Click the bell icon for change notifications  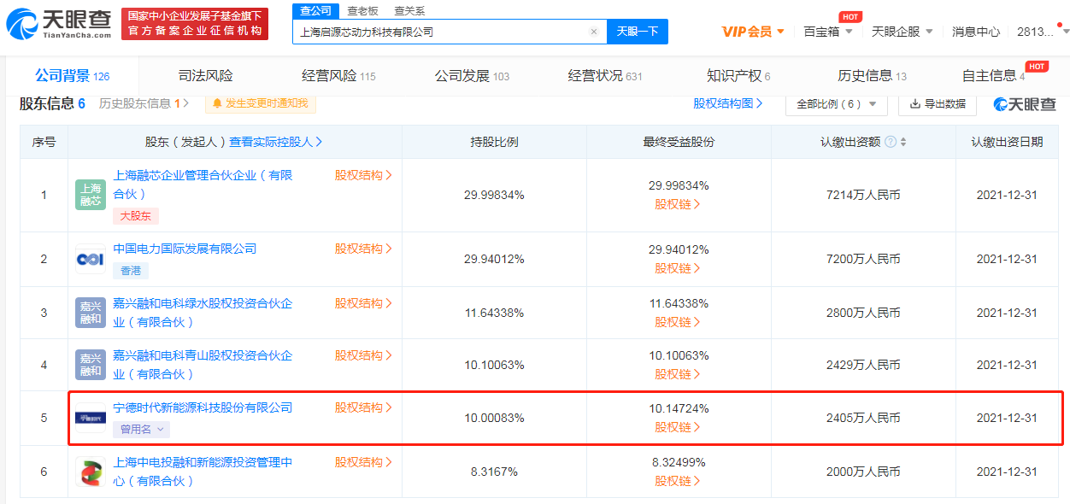pos(217,103)
